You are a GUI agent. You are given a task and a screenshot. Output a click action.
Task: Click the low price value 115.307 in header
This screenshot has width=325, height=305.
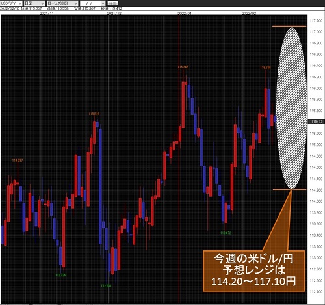(x=89, y=8)
